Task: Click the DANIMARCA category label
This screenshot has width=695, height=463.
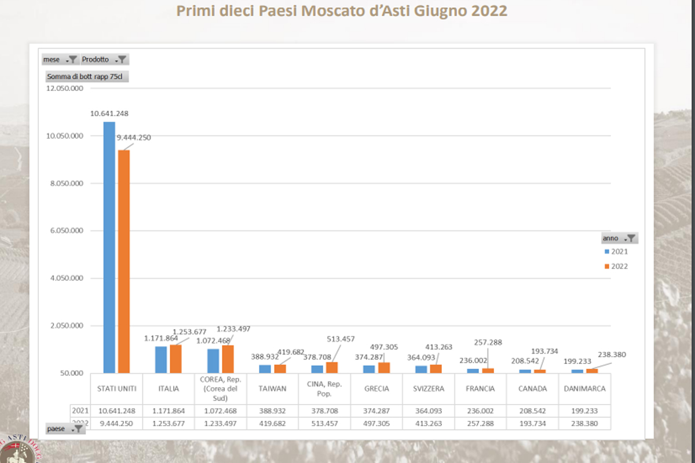Action: [x=584, y=389]
